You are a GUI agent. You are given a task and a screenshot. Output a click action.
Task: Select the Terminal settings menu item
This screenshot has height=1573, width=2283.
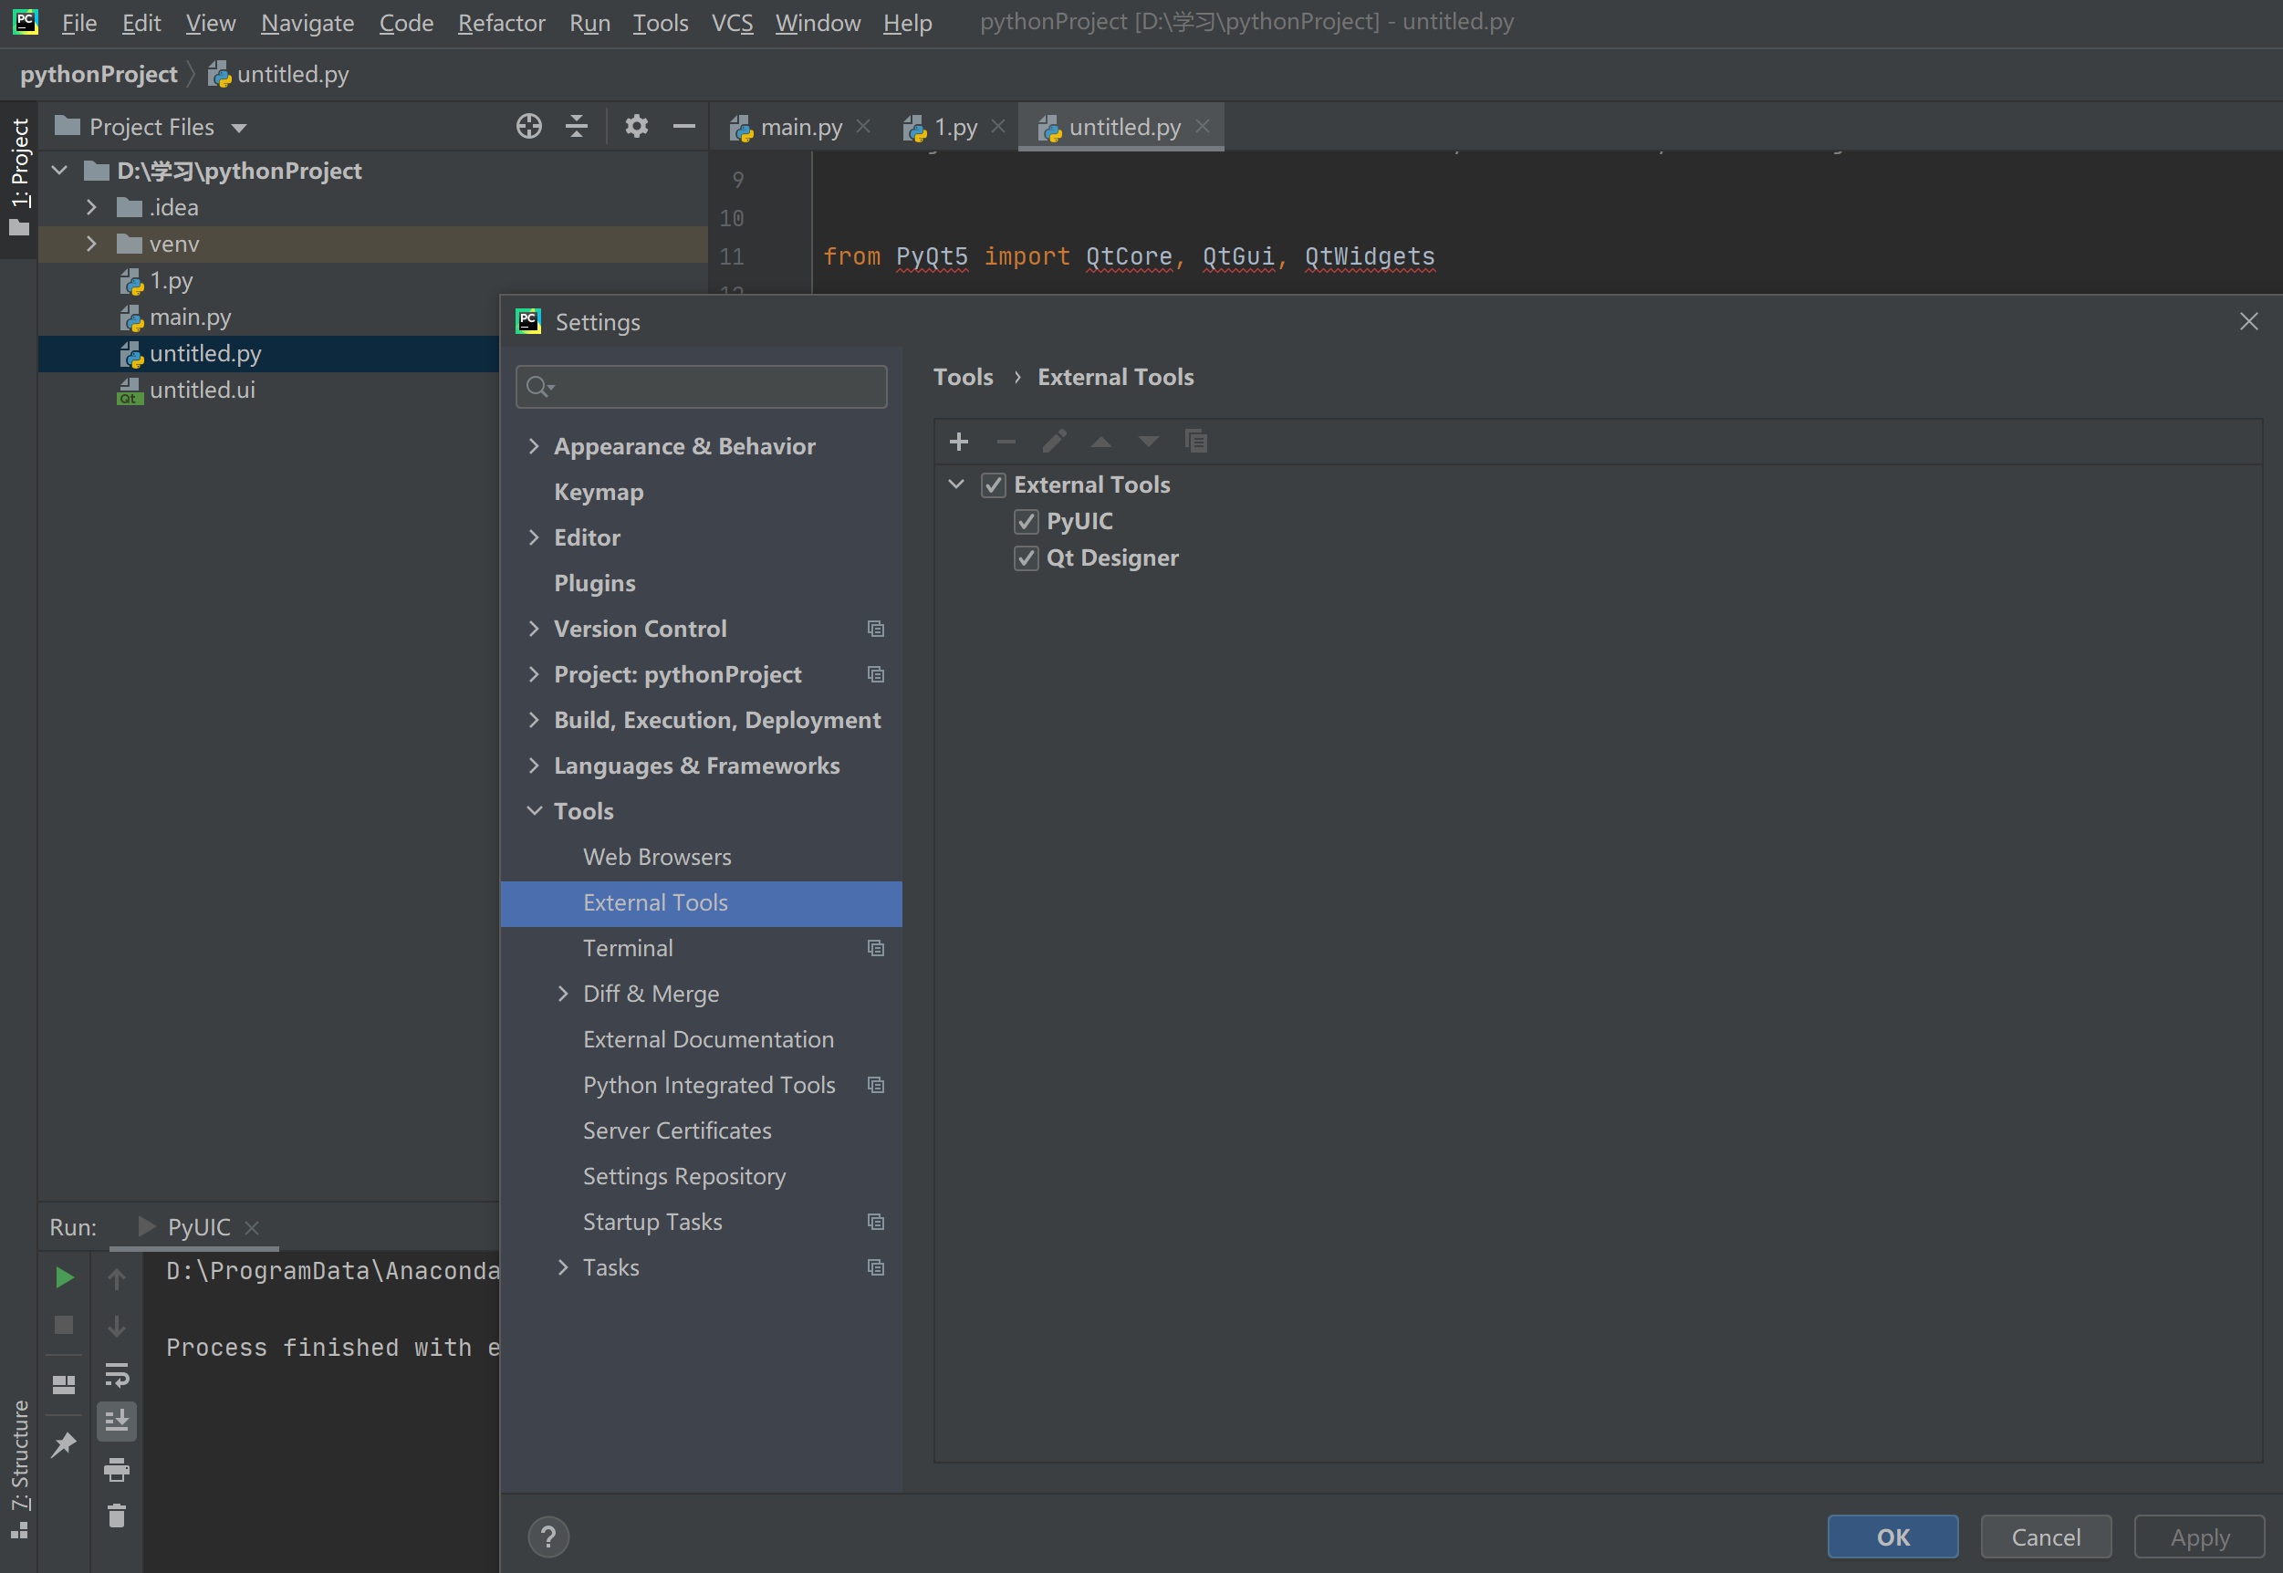coord(626,947)
